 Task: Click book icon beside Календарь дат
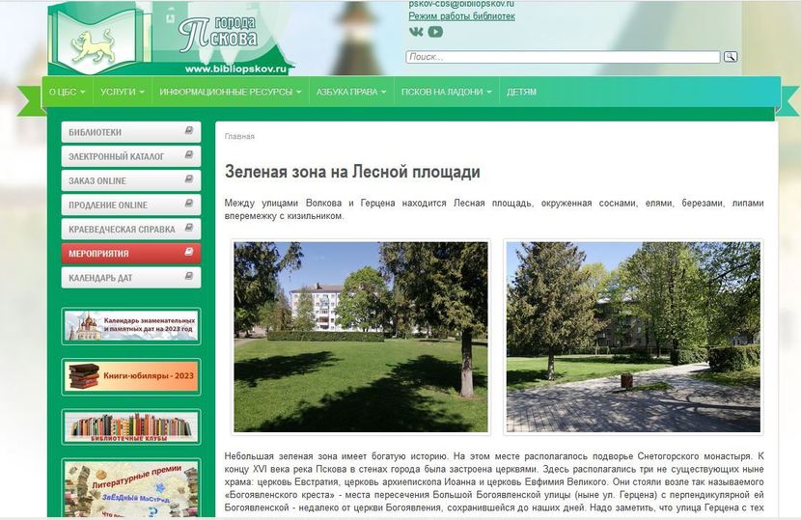click(189, 276)
